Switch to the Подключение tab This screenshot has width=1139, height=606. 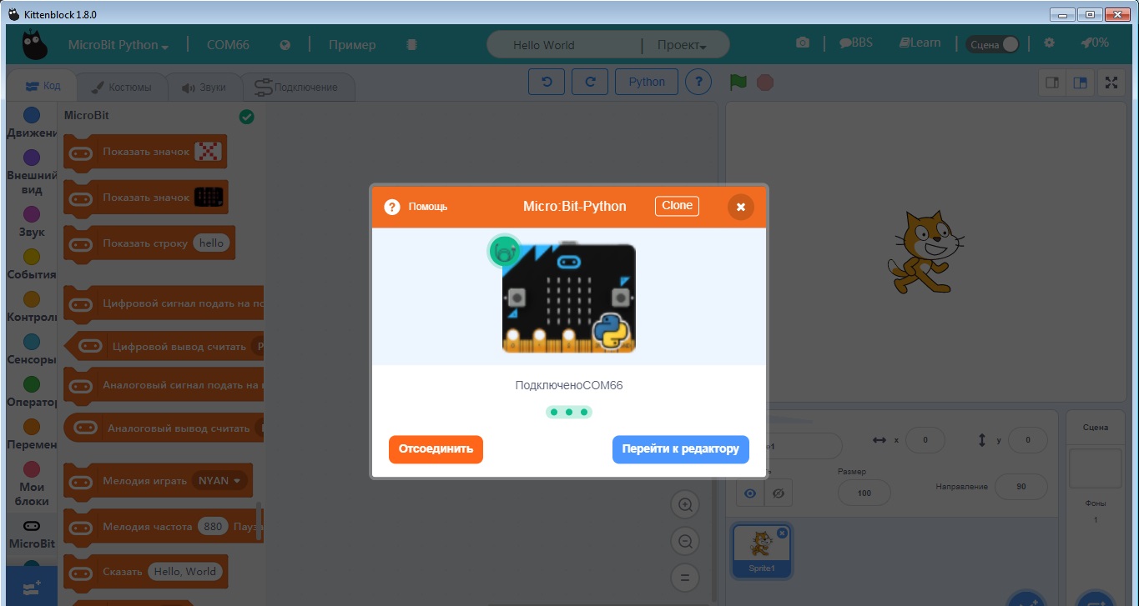[x=297, y=87]
